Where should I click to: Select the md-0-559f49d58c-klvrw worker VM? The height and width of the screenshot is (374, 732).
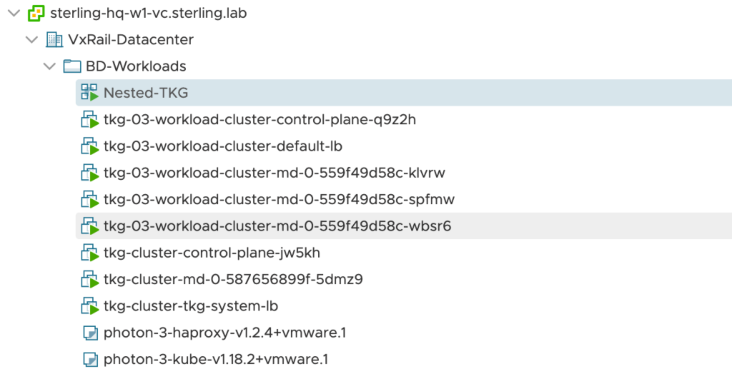pos(274,173)
